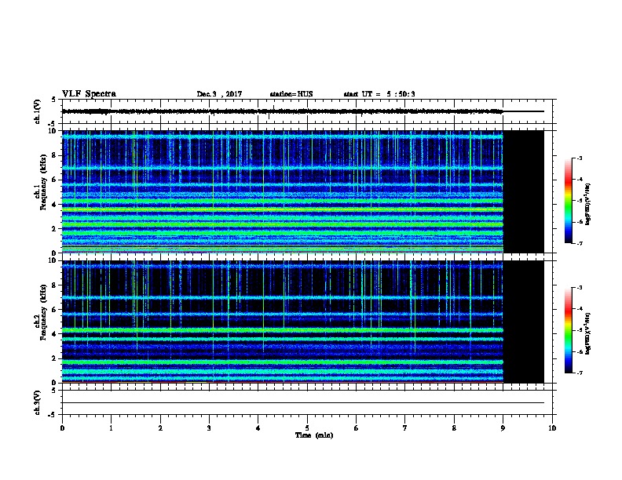The width and height of the screenshot is (622, 480).
Task: Click time axis tick label "4"
Action: (x=258, y=428)
